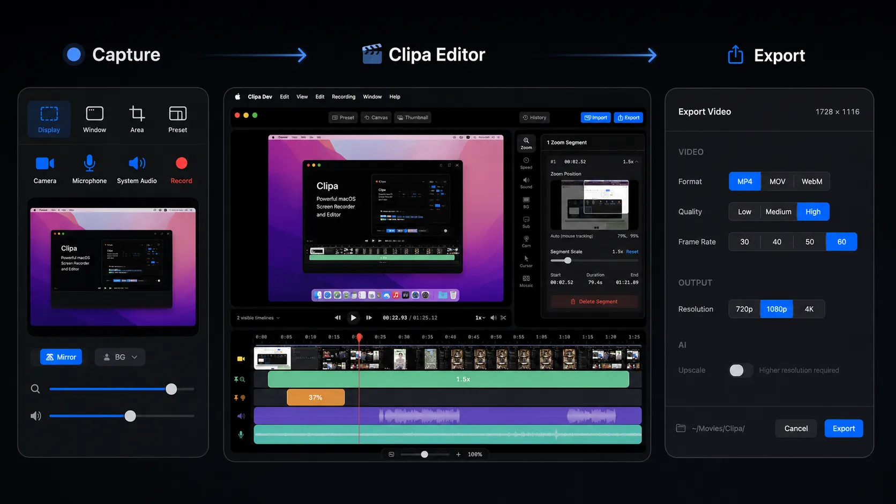Screen dimensions: 896x504
Task: Click the Zoom Position preview image
Action: point(594,205)
